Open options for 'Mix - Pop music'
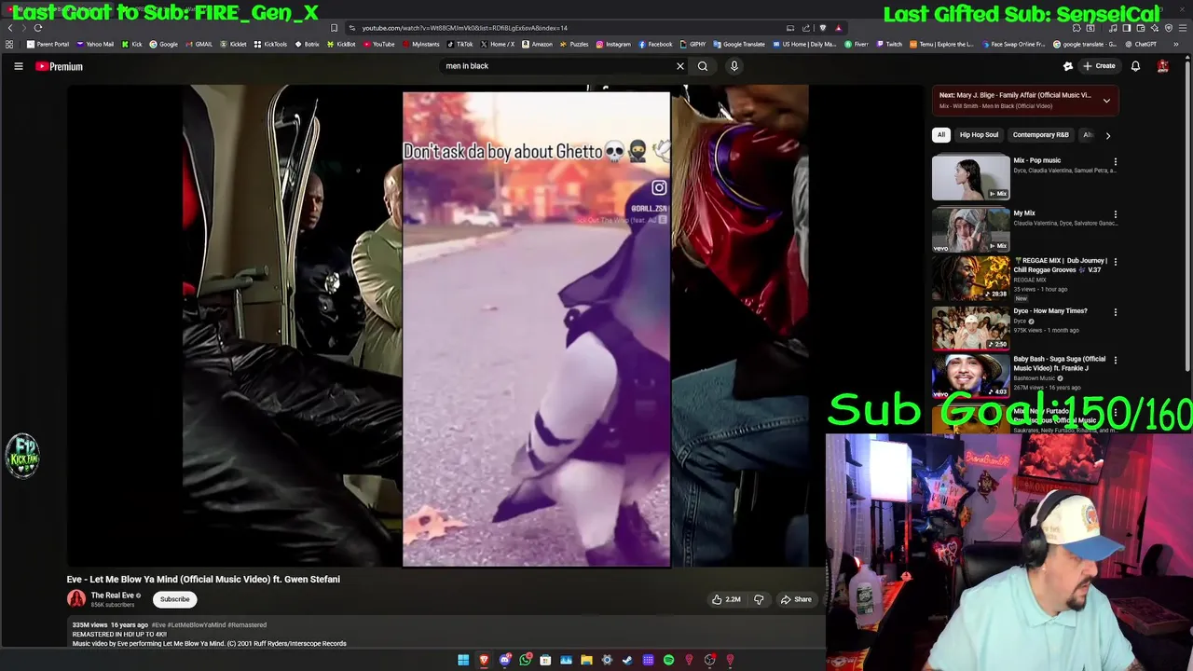This screenshot has height=671, width=1193. tap(1115, 162)
